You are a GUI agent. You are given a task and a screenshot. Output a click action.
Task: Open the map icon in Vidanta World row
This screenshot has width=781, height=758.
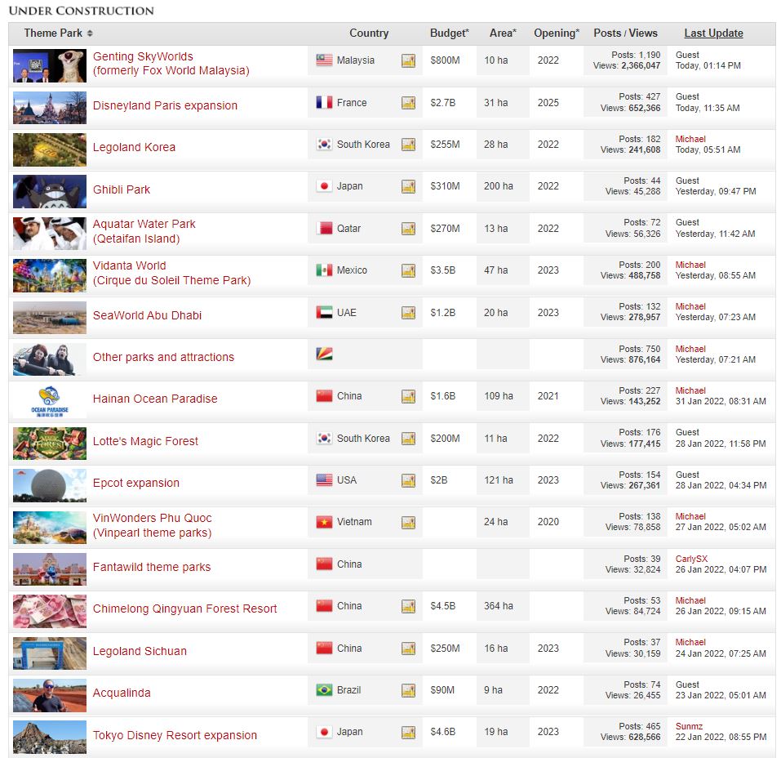(x=408, y=270)
